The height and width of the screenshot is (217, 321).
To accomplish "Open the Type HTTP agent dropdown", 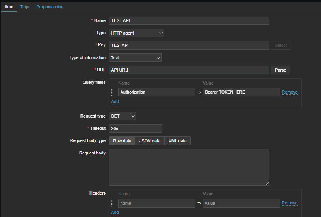I will [x=136, y=33].
